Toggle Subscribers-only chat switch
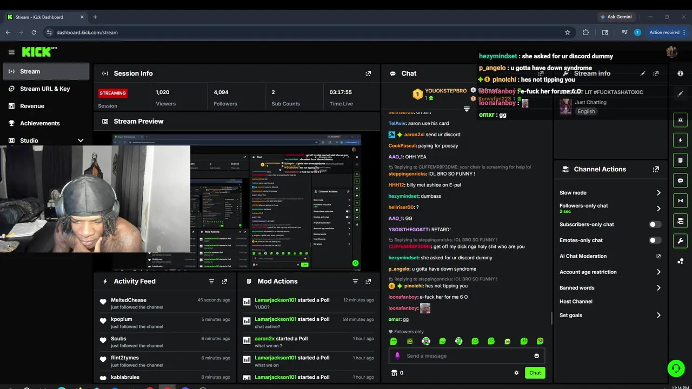Image resolution: width=692 pixels, height=389 pixels. point(655,224)
